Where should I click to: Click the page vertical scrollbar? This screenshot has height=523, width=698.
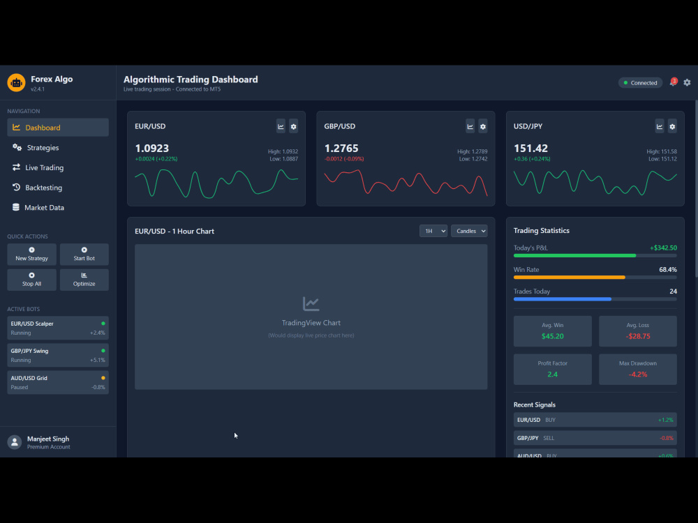pyautogui.click(x=696, y=189)
